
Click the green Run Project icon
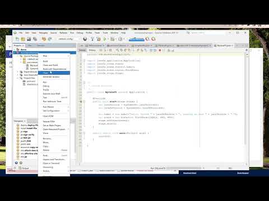coord(105,39)
